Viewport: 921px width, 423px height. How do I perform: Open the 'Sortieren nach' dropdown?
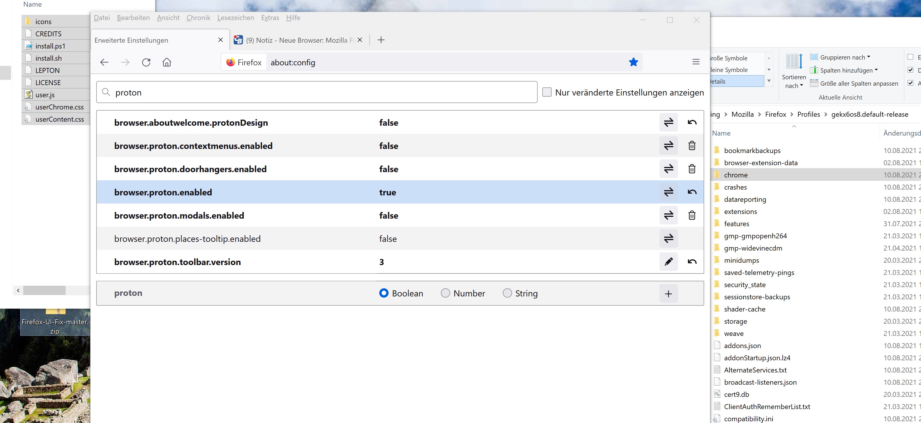click(793, 82)
